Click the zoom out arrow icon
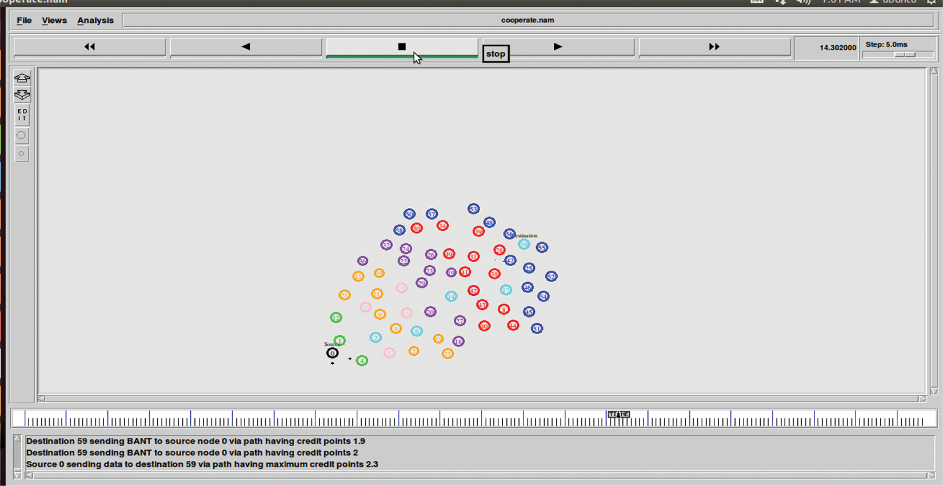This screenshot has width=943, height=486. coord(22,95)
